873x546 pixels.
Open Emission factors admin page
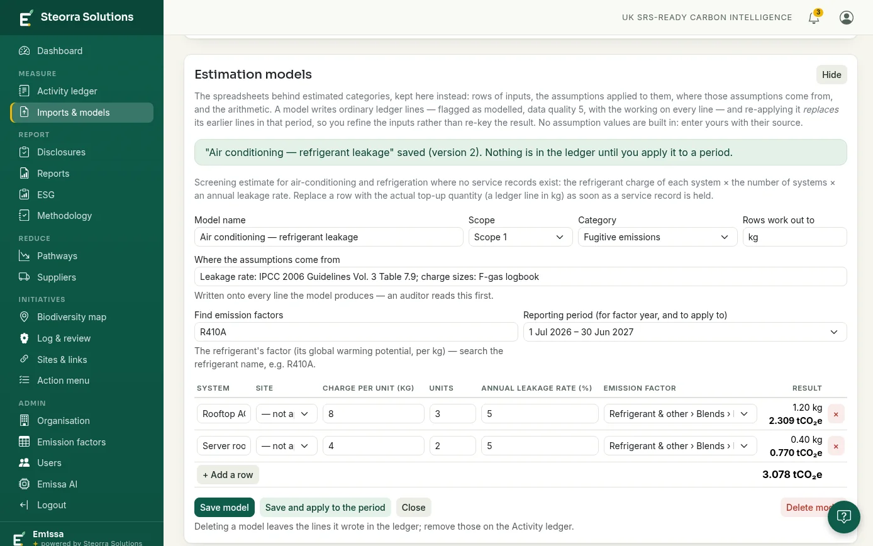click(x=82, y=442)
